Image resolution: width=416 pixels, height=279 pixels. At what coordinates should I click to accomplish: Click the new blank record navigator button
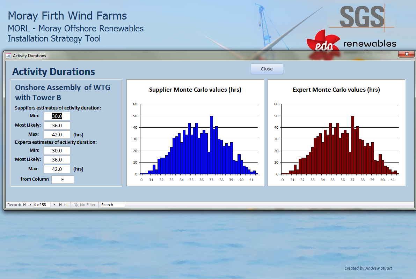(x=66, y=205)
